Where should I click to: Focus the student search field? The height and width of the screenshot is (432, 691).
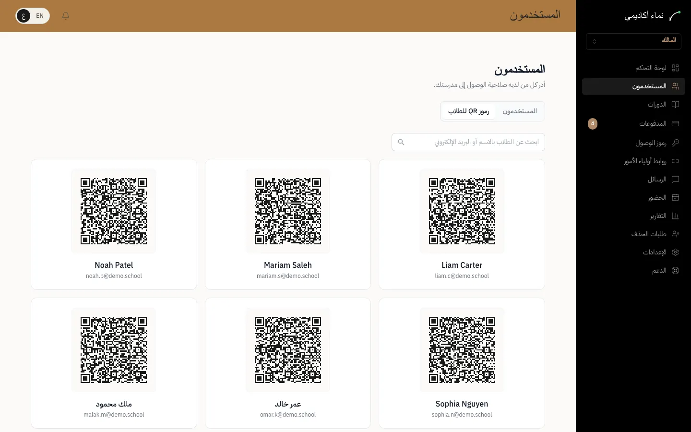click(468, 142)
